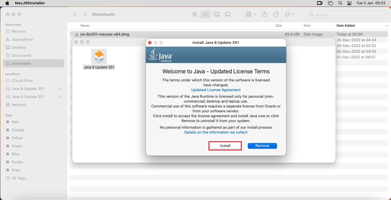Toggle Date Added sort order chevron
Viewport: 391px width, 200px height.
(x=387, y=26)
